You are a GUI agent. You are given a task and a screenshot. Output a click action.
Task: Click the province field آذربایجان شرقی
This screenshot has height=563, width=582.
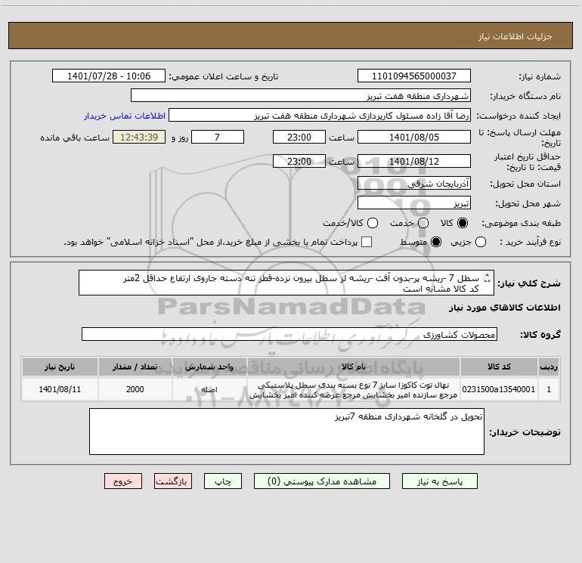click(x=414, y=183)
